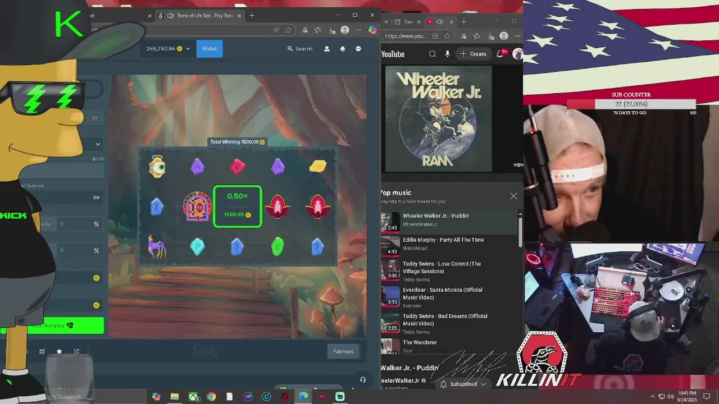Open Microsoft Edge from taskbar

[x=303, y=397]
